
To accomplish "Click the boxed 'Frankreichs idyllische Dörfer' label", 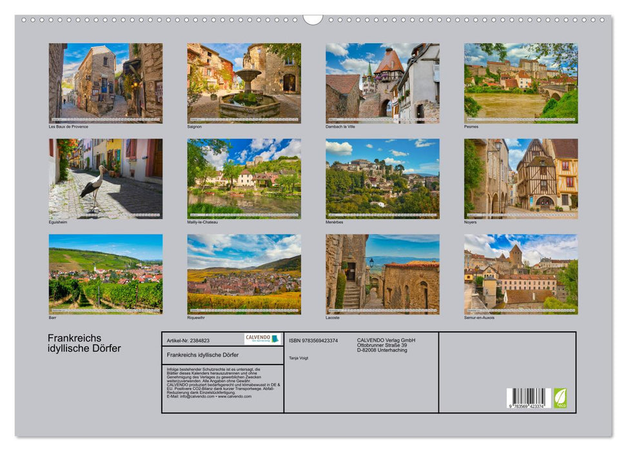I will (203, 355).
